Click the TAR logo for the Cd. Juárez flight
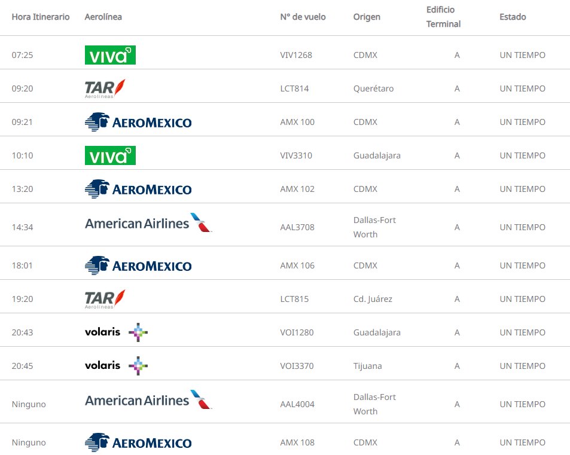Viewport: 570px width, 455px height. point(105,299)
